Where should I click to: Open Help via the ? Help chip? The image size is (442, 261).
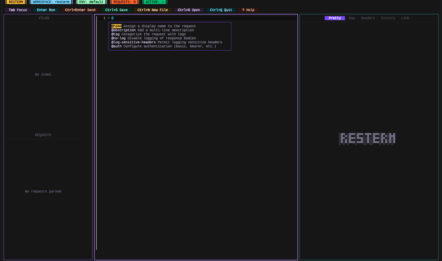click(x=248, y=10)
